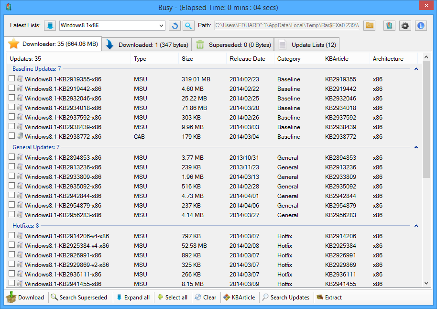Screen dimensions: 437x309
Task: Sort by the Category column header
Action: [298, 59]
